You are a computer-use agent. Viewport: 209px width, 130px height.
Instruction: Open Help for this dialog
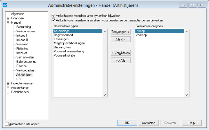coord(192,123)
